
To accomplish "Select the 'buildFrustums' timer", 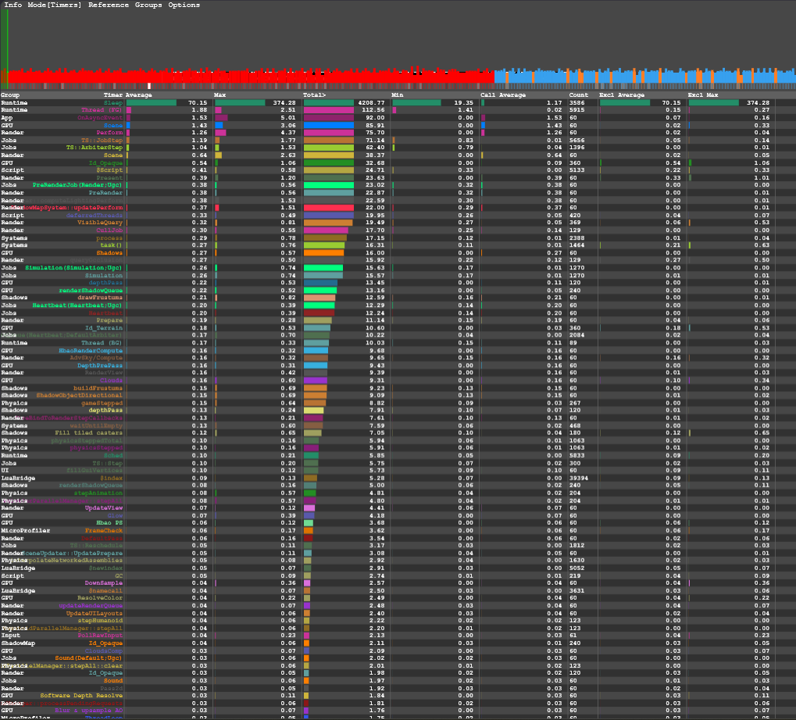I will pyautogui.click(x=98, y=388).
